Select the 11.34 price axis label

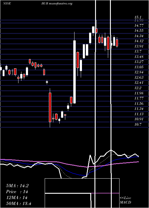139,109
